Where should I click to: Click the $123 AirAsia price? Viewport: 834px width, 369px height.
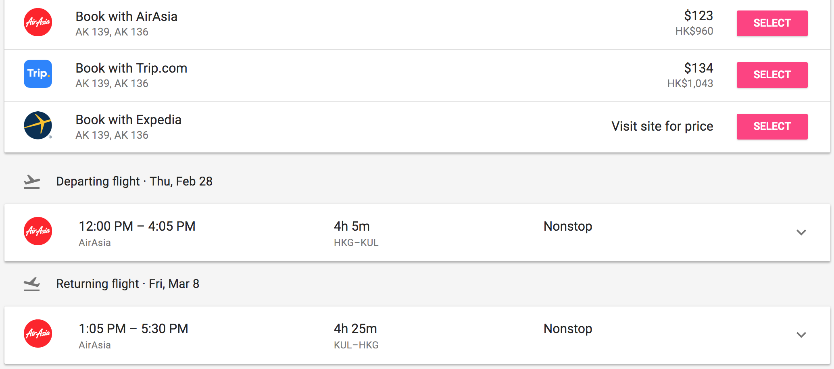[x=698, y=16]
